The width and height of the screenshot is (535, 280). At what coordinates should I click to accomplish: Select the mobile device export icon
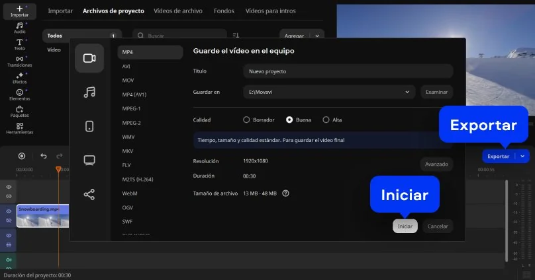pyautogui.click(x=89, y=126)
